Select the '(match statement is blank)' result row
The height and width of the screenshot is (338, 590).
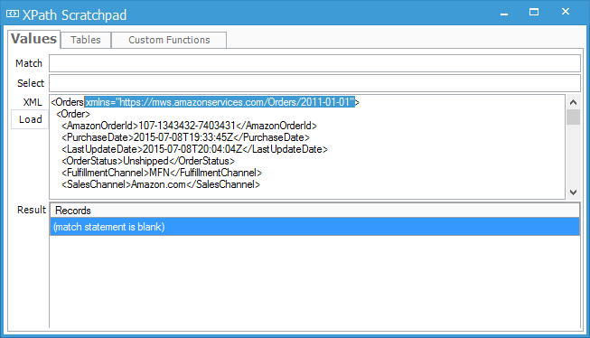click(x=314, y=227)
